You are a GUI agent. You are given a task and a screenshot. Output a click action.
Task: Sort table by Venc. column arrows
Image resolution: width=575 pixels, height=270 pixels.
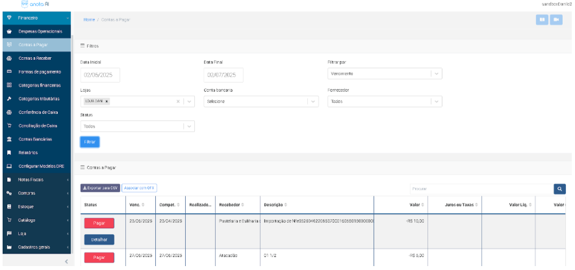(x=143, y=204)
